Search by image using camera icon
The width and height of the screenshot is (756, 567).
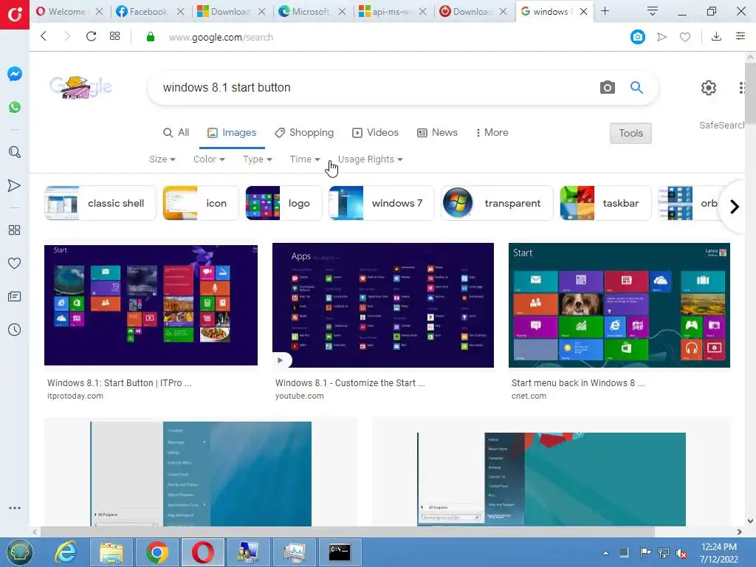pyautogui.click(x=607, y=87)
